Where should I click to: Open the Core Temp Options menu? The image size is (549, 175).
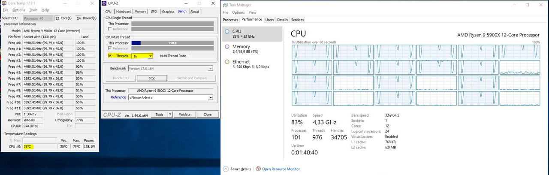(x=18, y=10)
